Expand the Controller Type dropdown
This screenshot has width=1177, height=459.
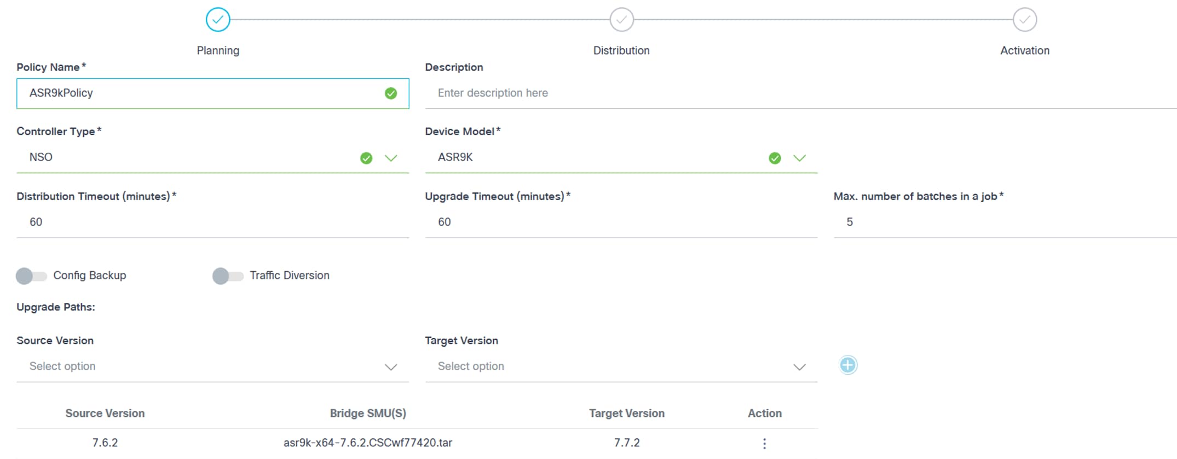391,158
